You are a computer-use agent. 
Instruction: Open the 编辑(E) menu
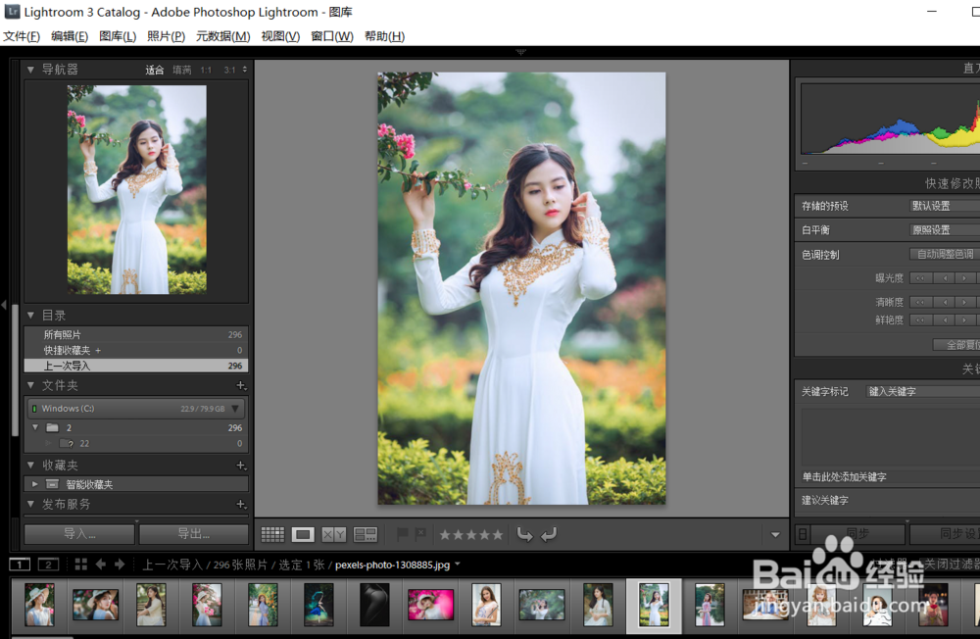(x=70, y=36)
